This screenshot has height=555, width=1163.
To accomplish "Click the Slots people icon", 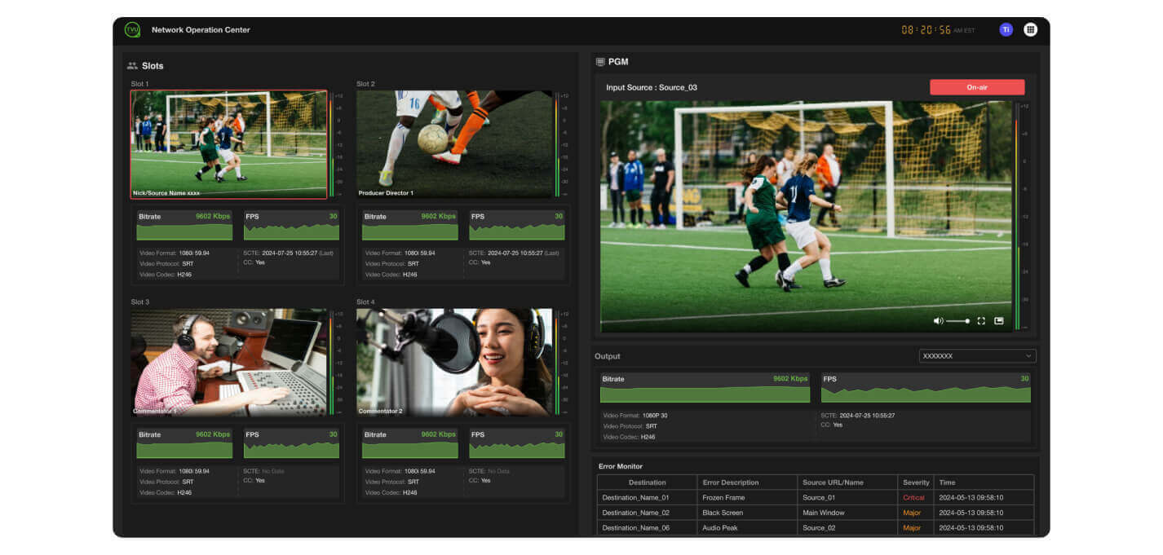I will (x=132, y=66).
